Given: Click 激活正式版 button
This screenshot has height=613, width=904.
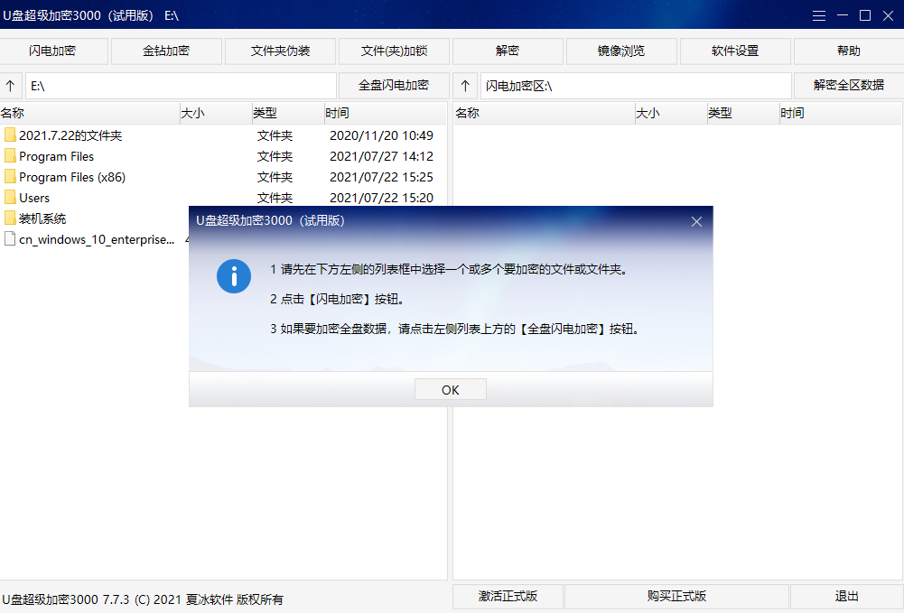Looking at the screenshot, I should [x=508, y=596].
